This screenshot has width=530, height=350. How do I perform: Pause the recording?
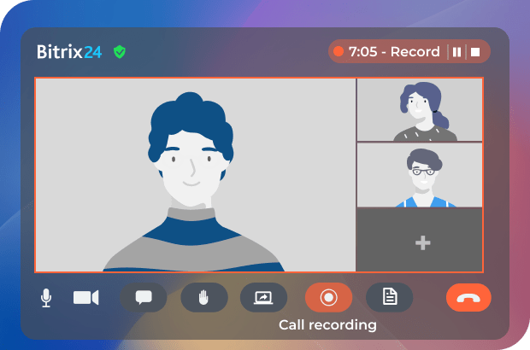tap(456, 52)
